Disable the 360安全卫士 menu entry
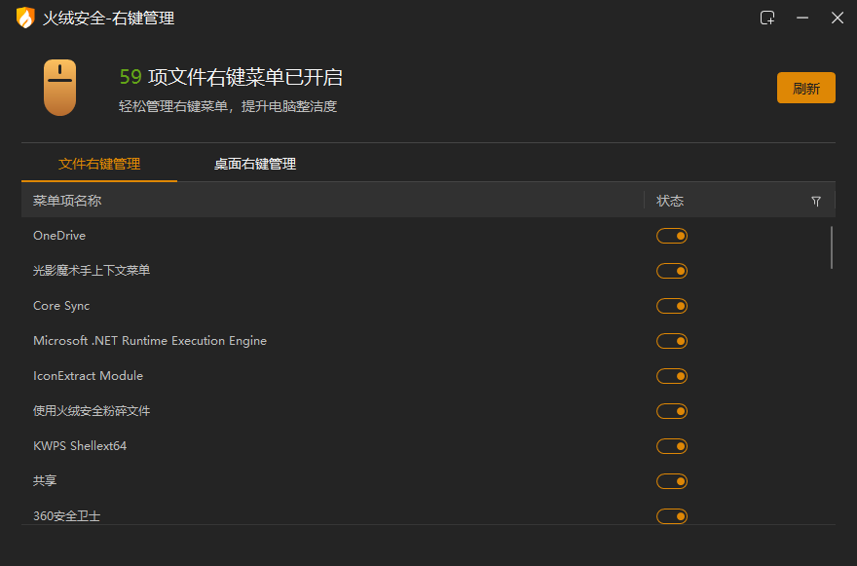The width and height of the screenshot is (857, 566). tap(671, 515)
